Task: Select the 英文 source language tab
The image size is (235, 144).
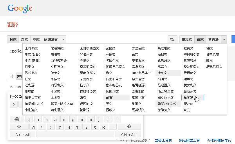Action: [25, 40]
